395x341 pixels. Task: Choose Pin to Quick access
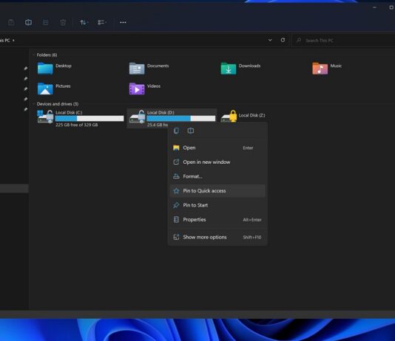(217, 190)
